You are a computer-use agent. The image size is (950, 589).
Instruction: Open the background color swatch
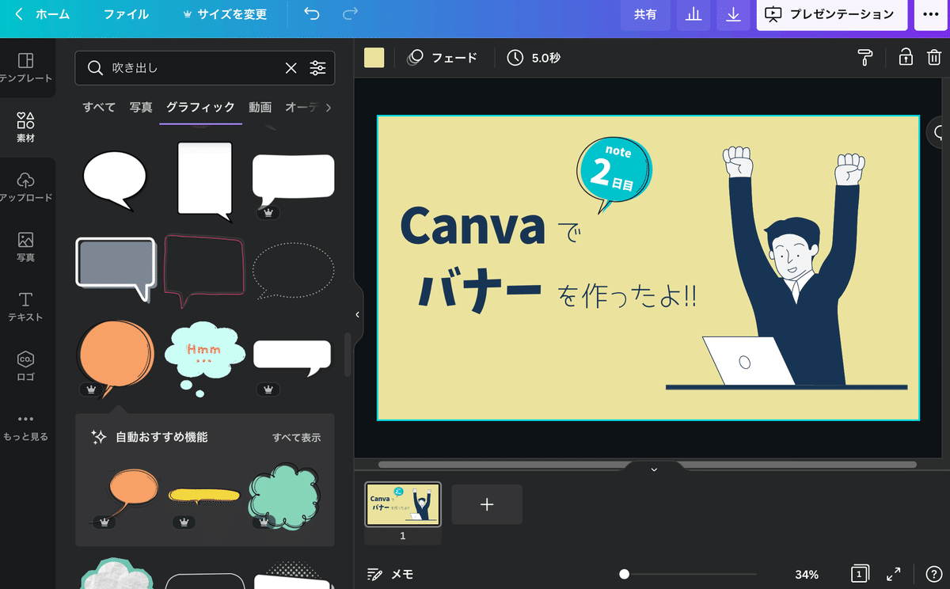pyautogui.click(x=374, y=58)
